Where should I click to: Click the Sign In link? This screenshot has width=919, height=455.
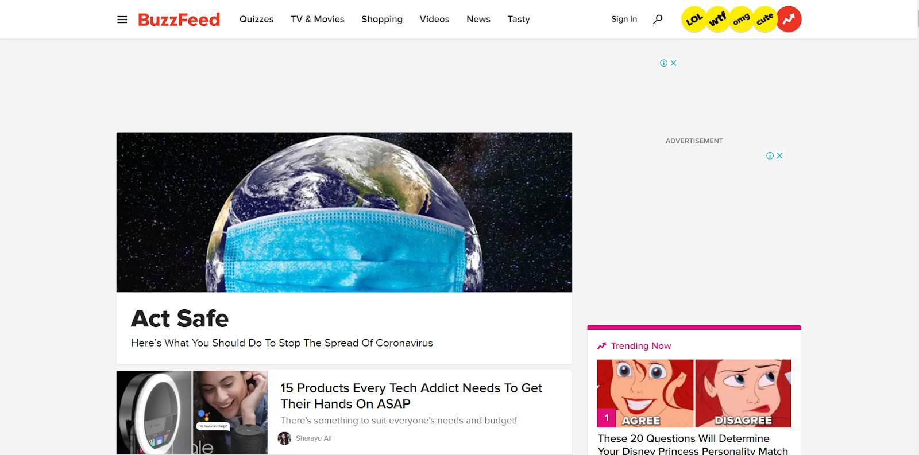pyautogui.click(x=624, y=19)
